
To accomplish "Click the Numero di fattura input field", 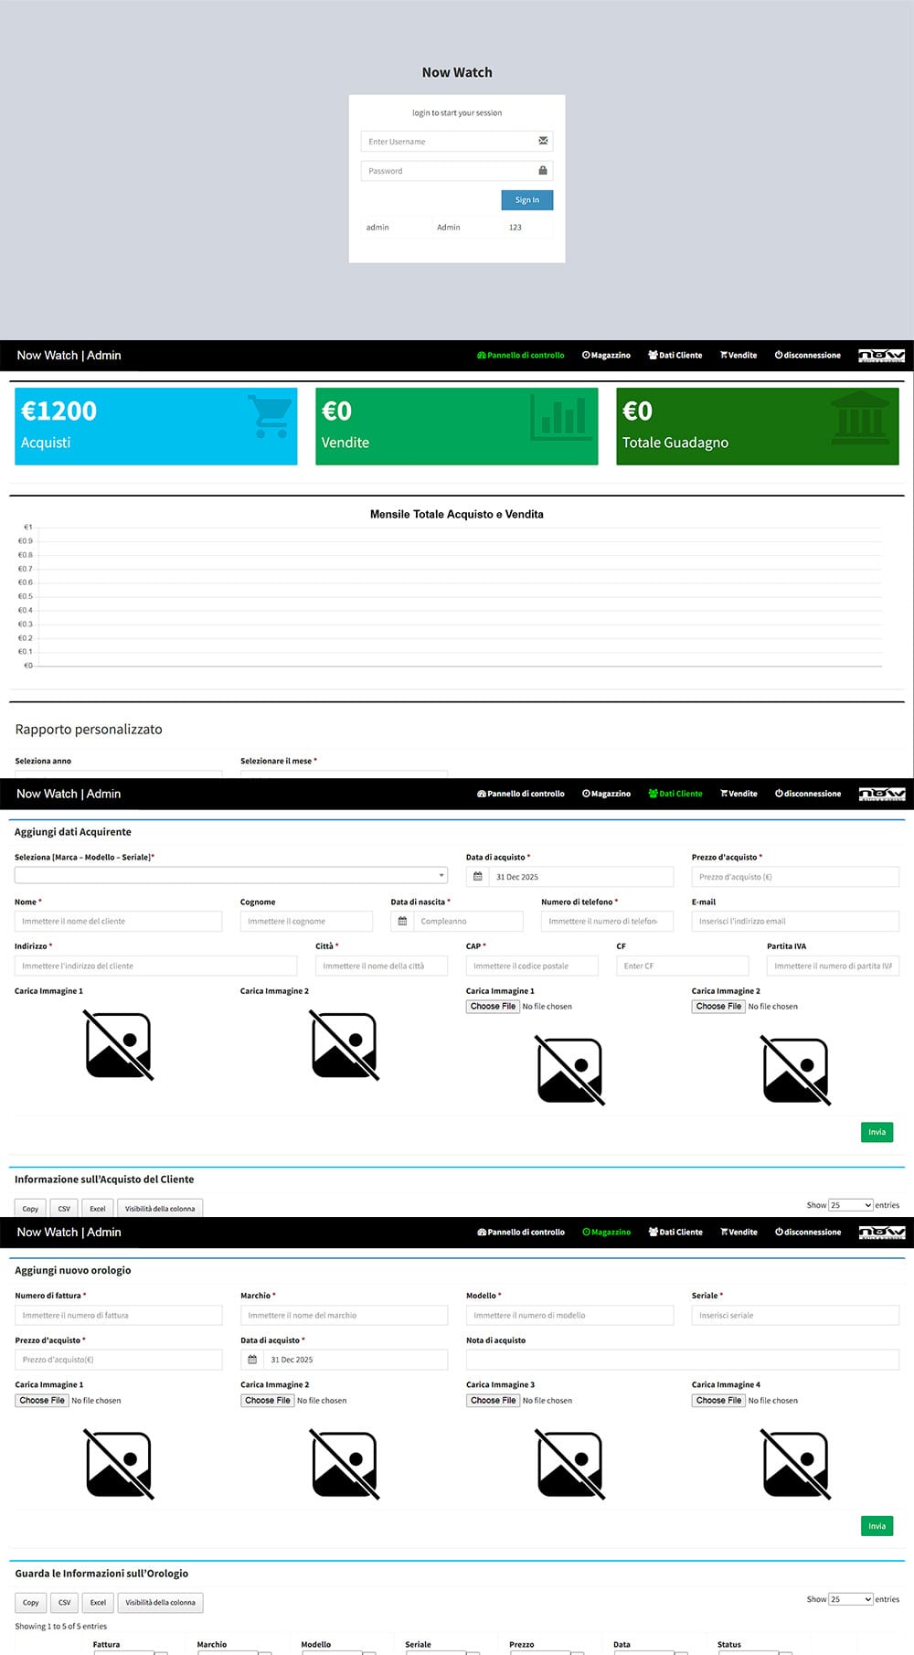I will [x=118, y=1315].
